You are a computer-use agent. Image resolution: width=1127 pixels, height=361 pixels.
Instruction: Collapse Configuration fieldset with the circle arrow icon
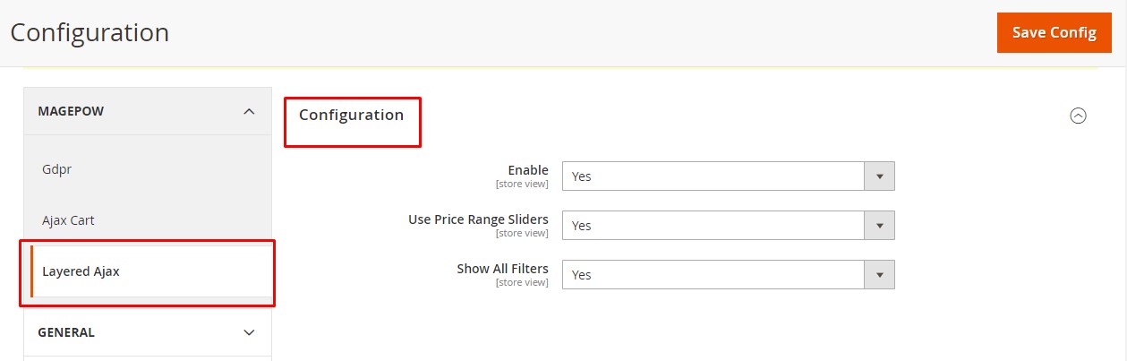pyautogui.click(x=1079, y=116)
